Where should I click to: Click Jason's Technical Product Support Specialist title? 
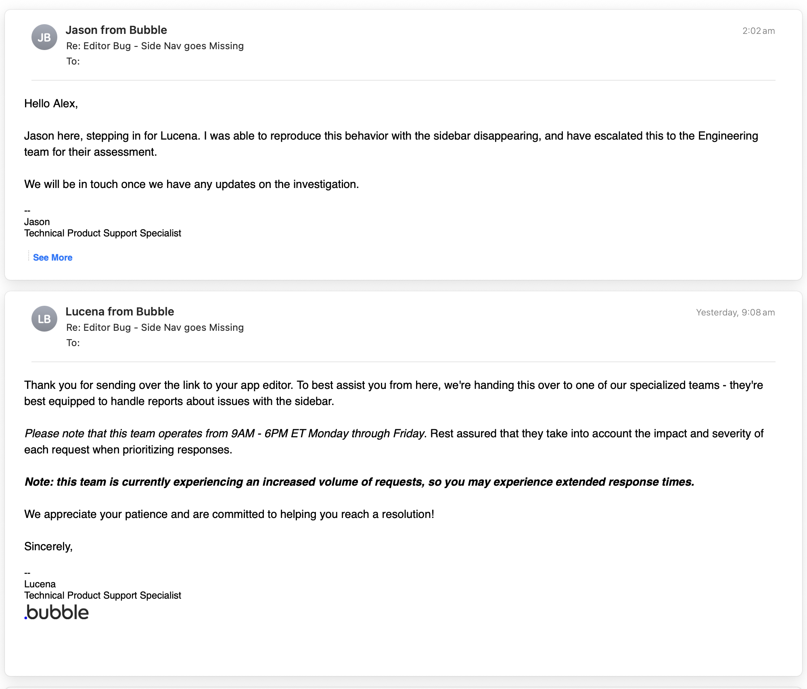[x=102, y=233]
